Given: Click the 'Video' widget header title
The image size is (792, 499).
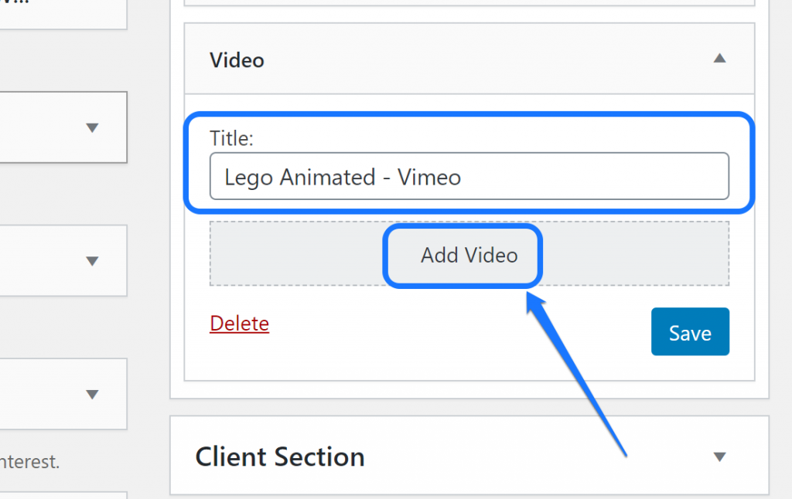Looking at the screenshot, I should [237, 60].
